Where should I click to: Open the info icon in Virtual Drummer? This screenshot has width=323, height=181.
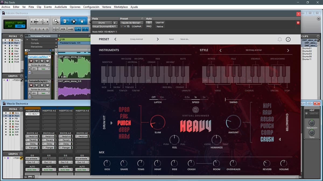pyautogui.click(x=288, y=39)
